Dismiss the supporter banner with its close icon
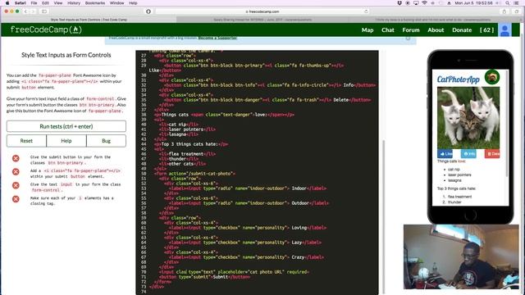 click(x=408, y=39)
